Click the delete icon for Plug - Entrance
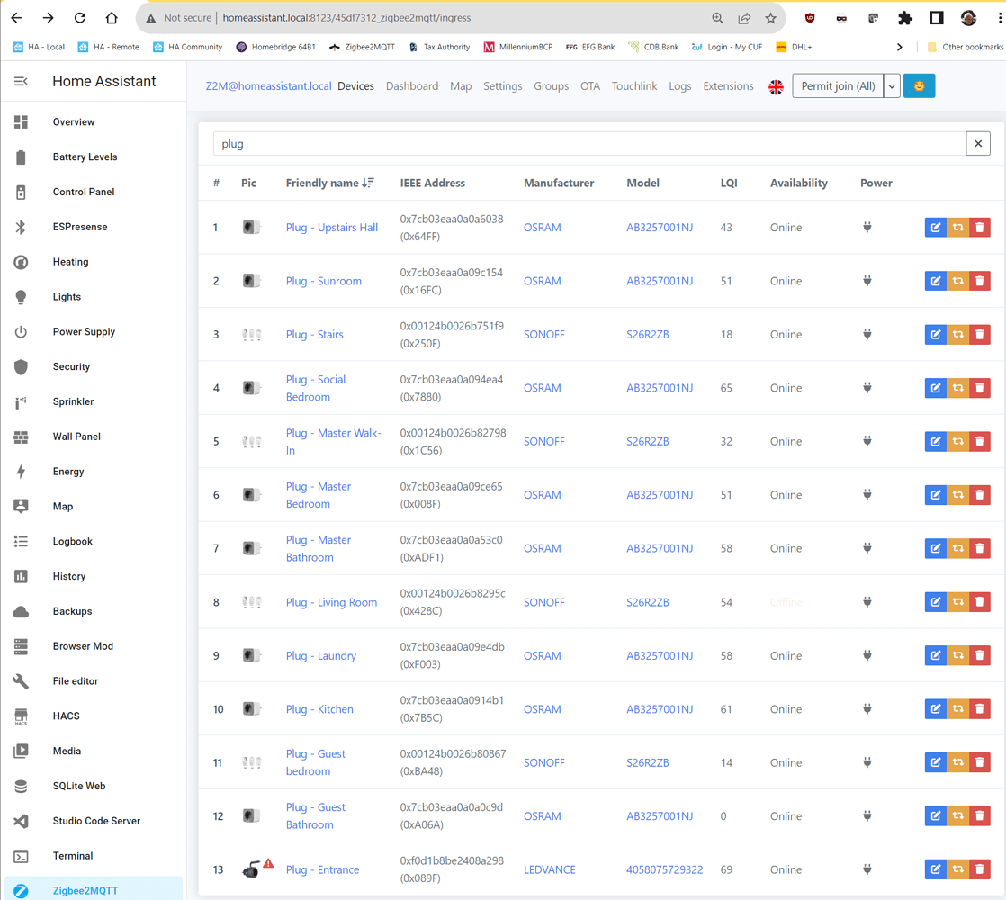The height and width of the screenshot is (900, 1006). pyautogui.click(x=979, y=868)
